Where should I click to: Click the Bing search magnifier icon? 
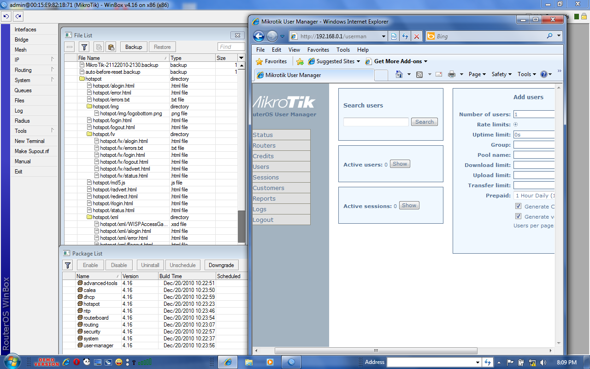coord(549,36)
